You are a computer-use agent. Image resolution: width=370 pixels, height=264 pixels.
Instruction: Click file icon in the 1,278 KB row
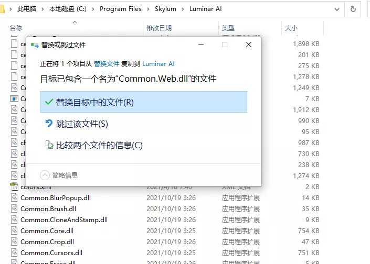point(14,77)
